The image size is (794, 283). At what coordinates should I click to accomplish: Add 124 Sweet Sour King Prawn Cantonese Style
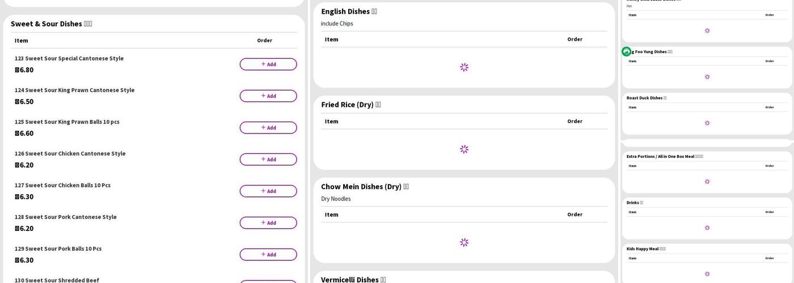point(268,96)
